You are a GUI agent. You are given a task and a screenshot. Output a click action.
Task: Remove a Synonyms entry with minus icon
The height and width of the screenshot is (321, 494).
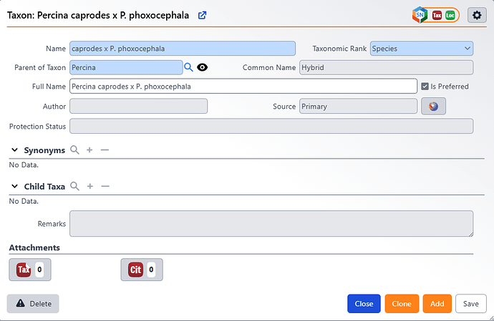click(105, 150)
